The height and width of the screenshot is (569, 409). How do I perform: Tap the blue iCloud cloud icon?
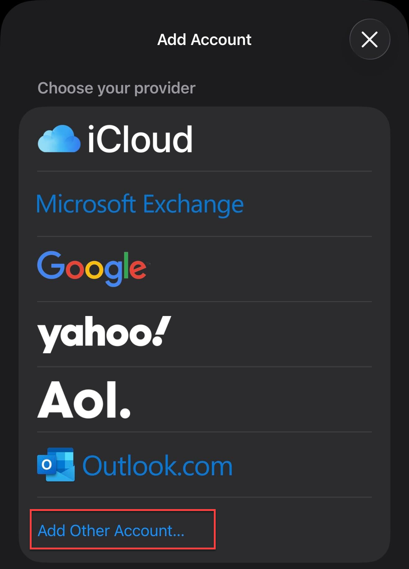click(x=59, y=139)
